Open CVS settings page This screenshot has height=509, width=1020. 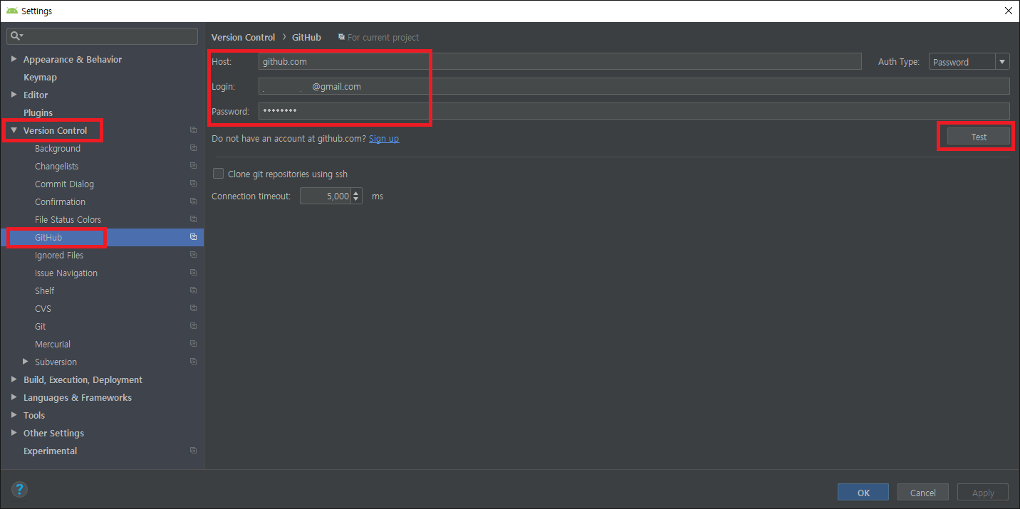43,308
